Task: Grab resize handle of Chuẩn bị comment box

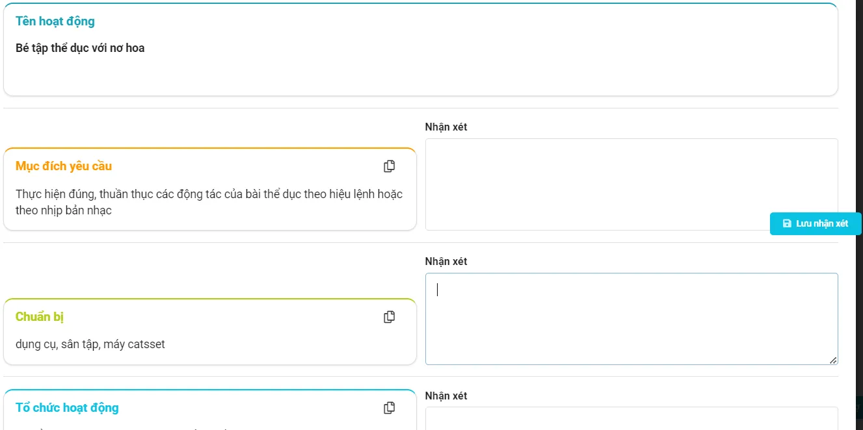Action: [x=833, y=360]
